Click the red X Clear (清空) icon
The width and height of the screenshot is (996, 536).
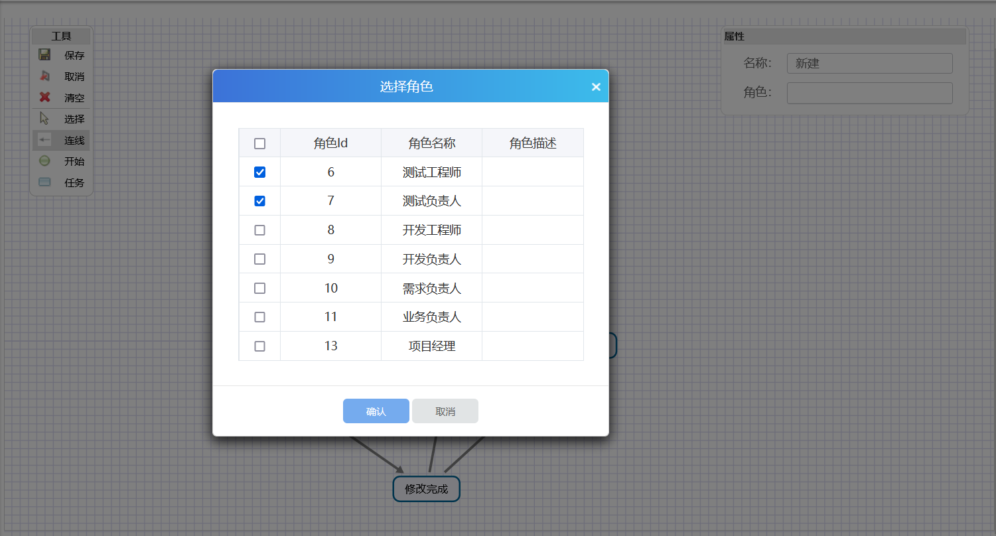[x=44, y=98]
